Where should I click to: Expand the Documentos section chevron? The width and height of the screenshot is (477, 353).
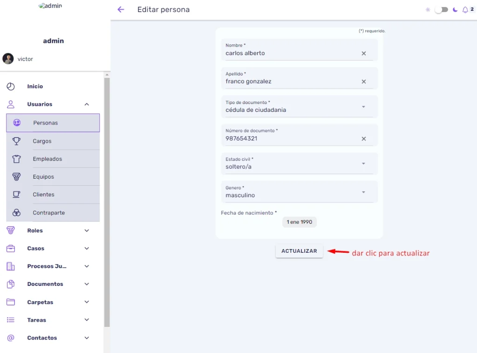click(87, 284)
